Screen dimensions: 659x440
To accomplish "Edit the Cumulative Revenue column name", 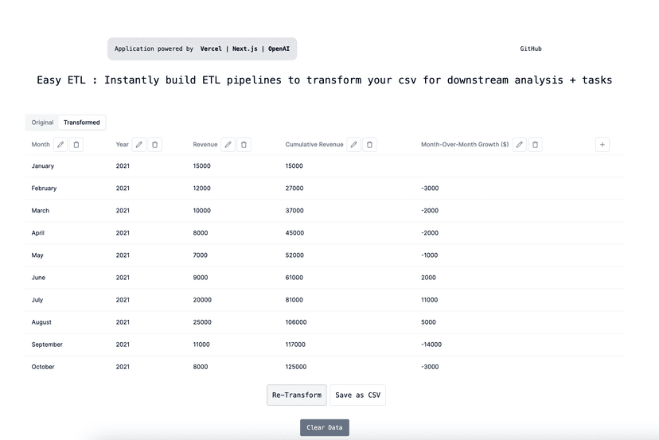I will click(x=354, y=145).
